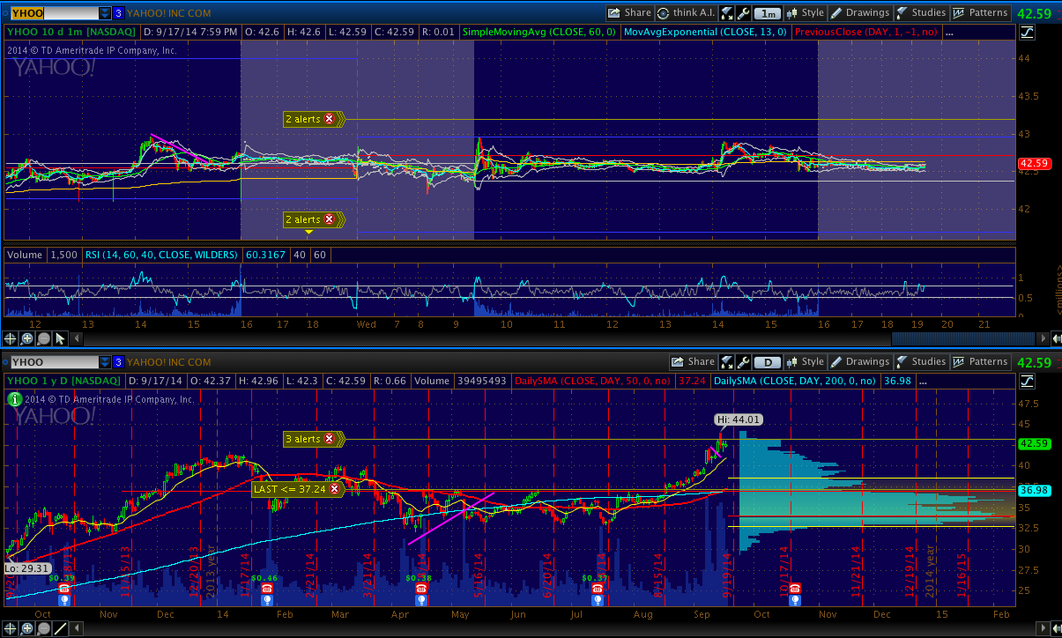Open the D timeframe selector in lower chart
This screenshot has height=638, width=1062.
[769, 362]
